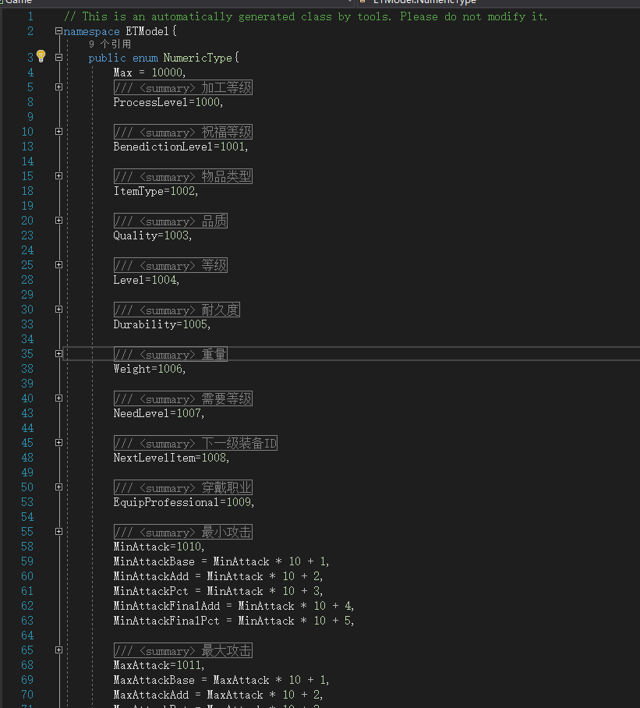
Task: Click 'MinAttackBase' on line 59
Action: tap(154, 561)
